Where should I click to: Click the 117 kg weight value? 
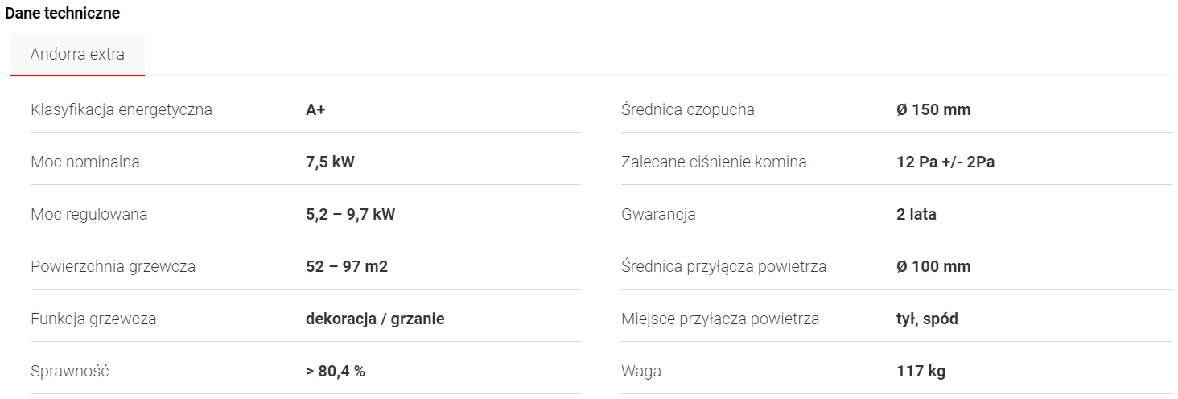click(x=921, y=371)
